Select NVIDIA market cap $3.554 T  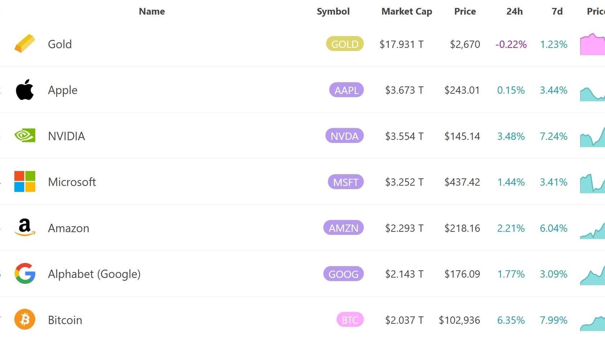coord(404,136)
